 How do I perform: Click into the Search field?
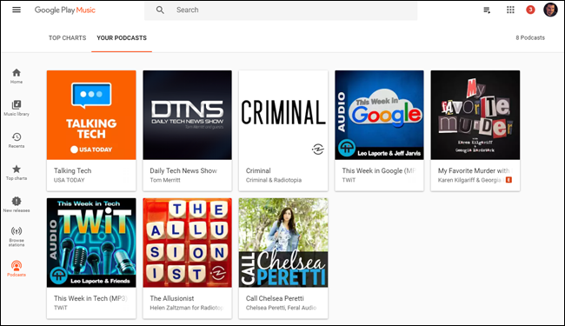[x=281, y=10]
